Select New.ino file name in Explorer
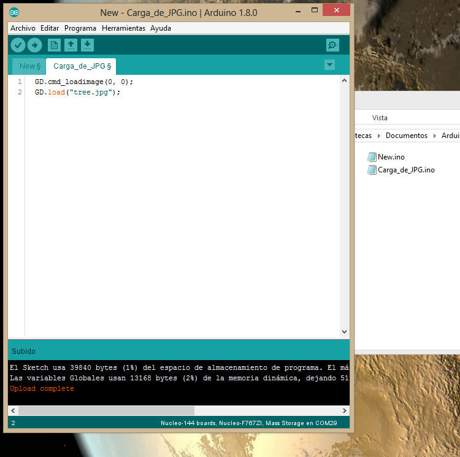Screen dimensions: 460x457 pyautogui.click(x=391, y=157)
